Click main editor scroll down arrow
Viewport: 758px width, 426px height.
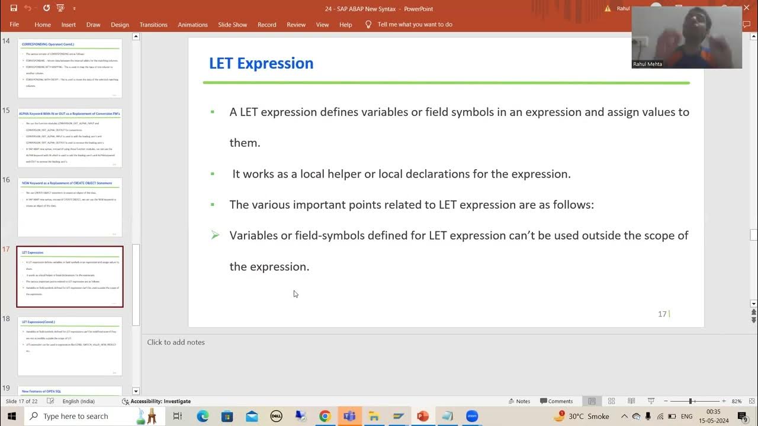[753, 304]
